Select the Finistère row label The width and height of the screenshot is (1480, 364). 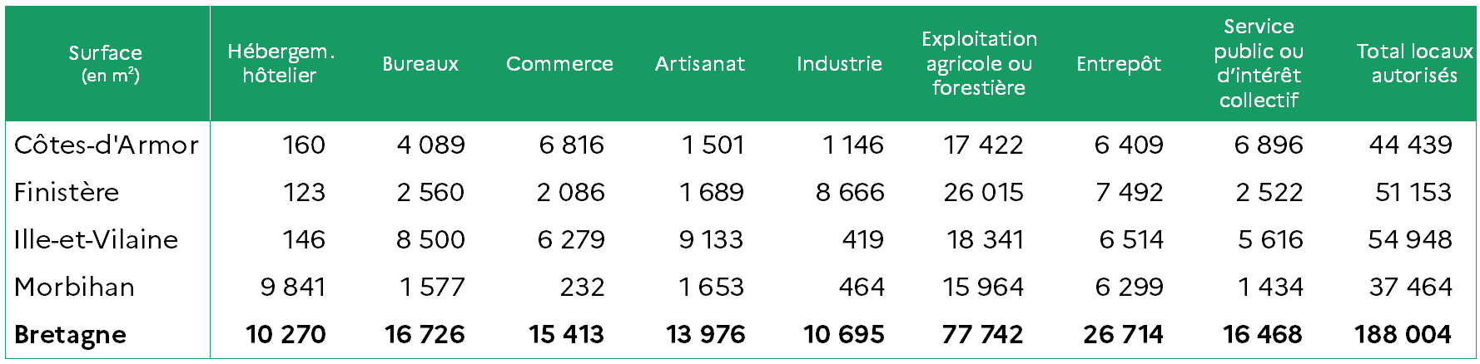coord(67,193)
